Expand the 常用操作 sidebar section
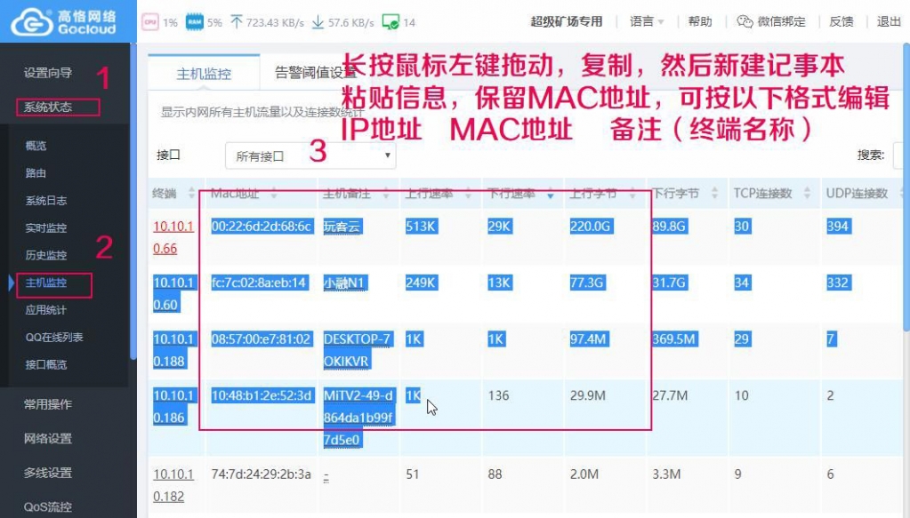 click(x=48, y=404)
